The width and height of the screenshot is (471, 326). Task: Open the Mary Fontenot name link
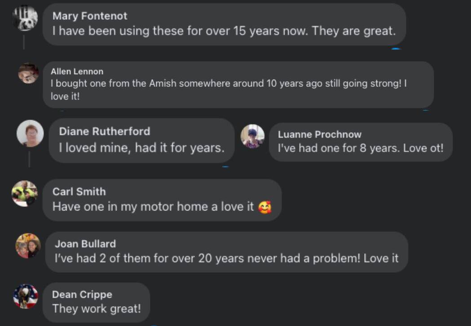tap(90, 16)
